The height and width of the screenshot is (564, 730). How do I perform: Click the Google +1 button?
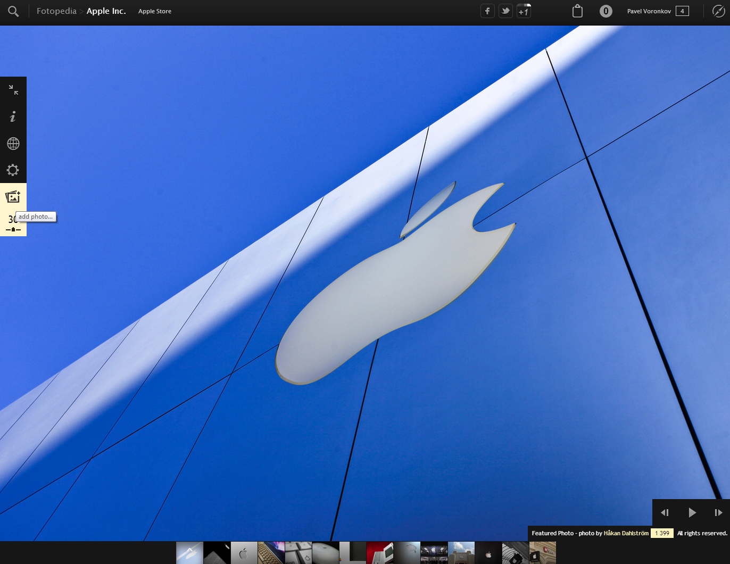tap(524, 11)
